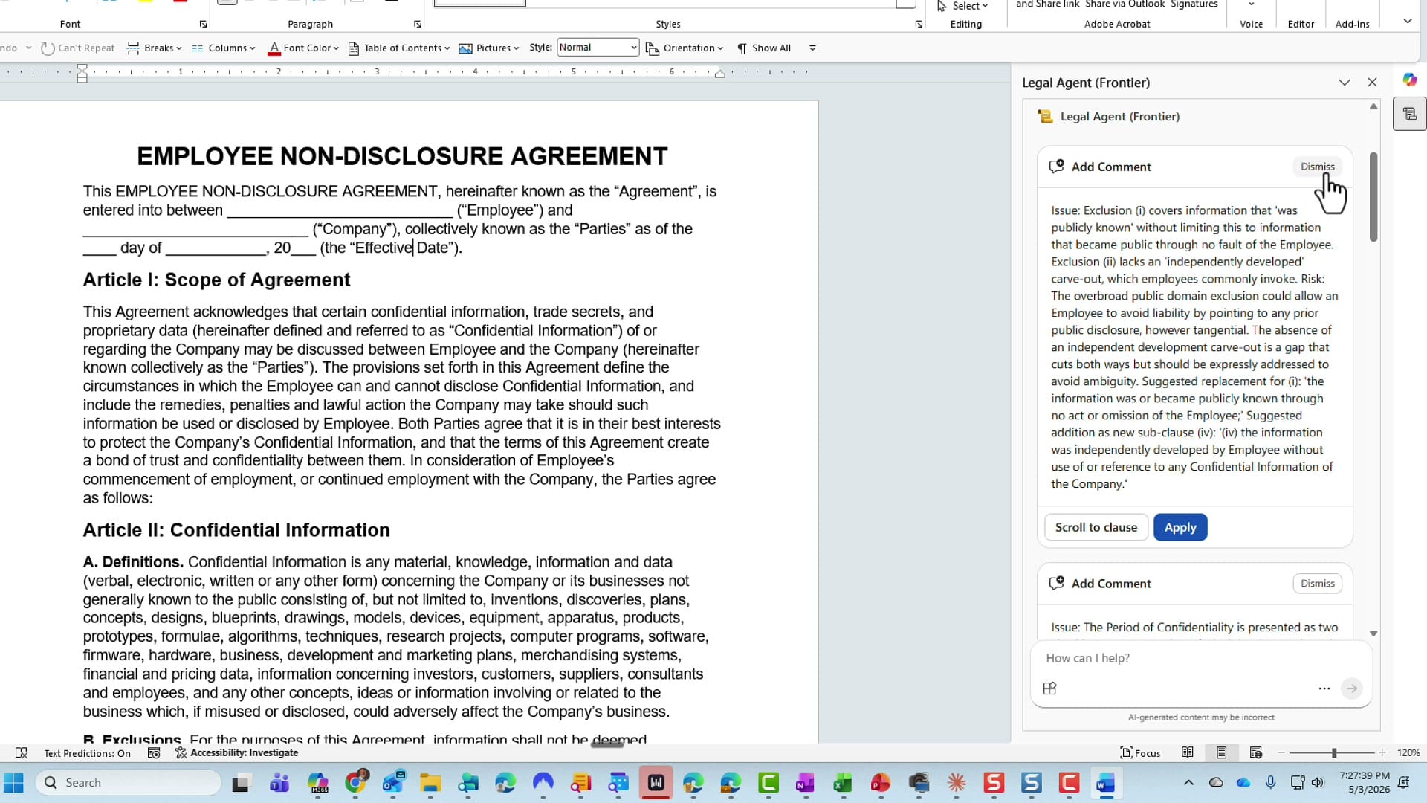This screenshot has width=1427, height=803.
Task: Click the spelling proofing status icon
Action: click(x=22, y=753)
